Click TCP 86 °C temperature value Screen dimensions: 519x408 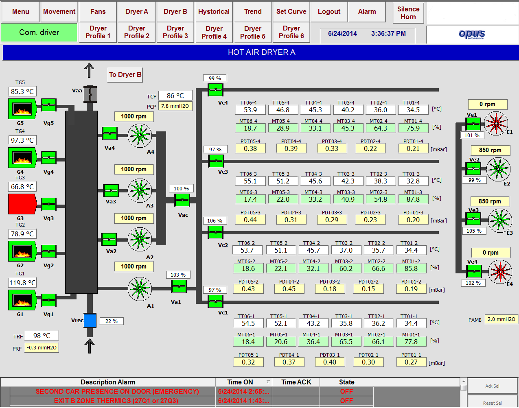point(175,96)
